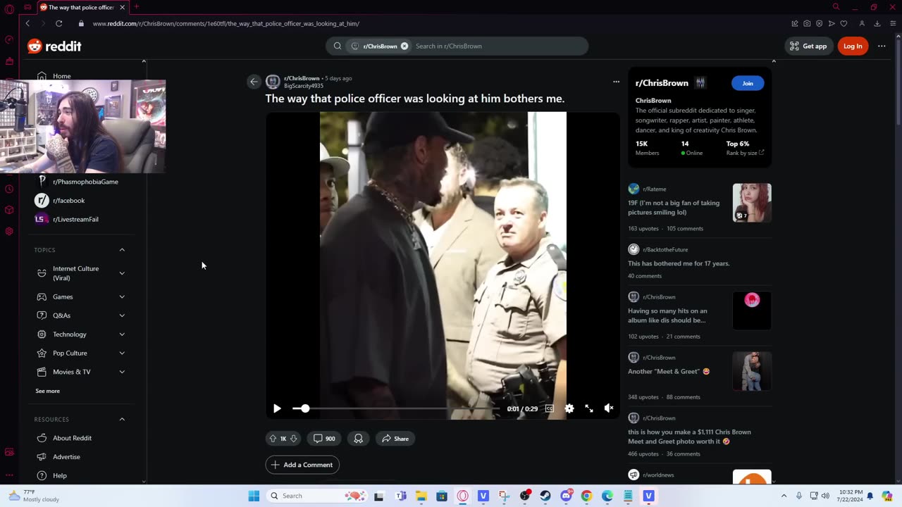Click the r/ChrisBrown subreddit avatar on post
The height and width of the screenshot is (507, 902).
tap(273, 82)
